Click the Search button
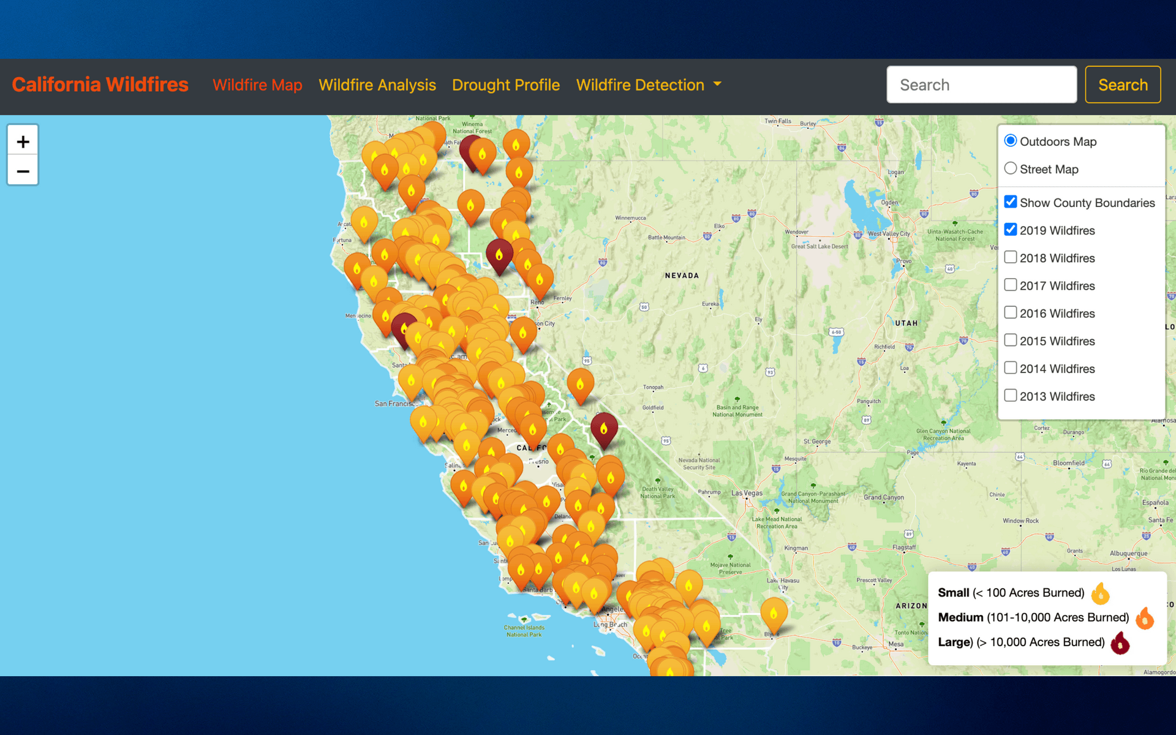Viewport: 1176px width, 735px height. pos(1123,85)
